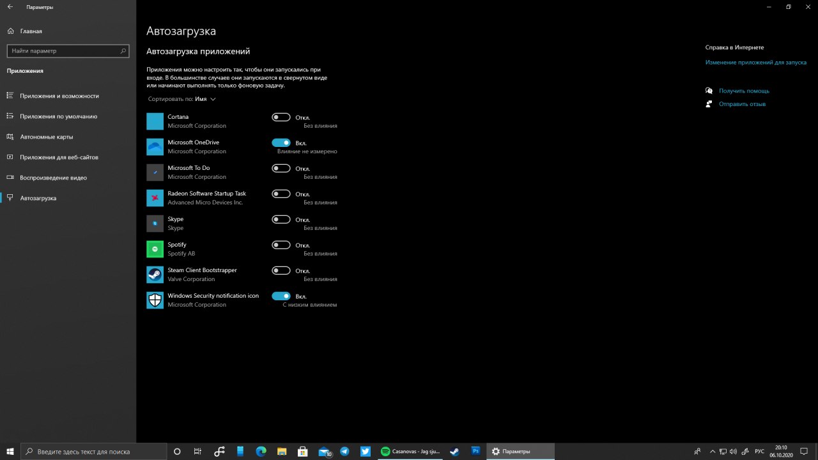Image resolution: width=818 pixels, height=460 pixels.
Task: Click Radeon Software Startup Task name
Action: (x=206, y=194)
